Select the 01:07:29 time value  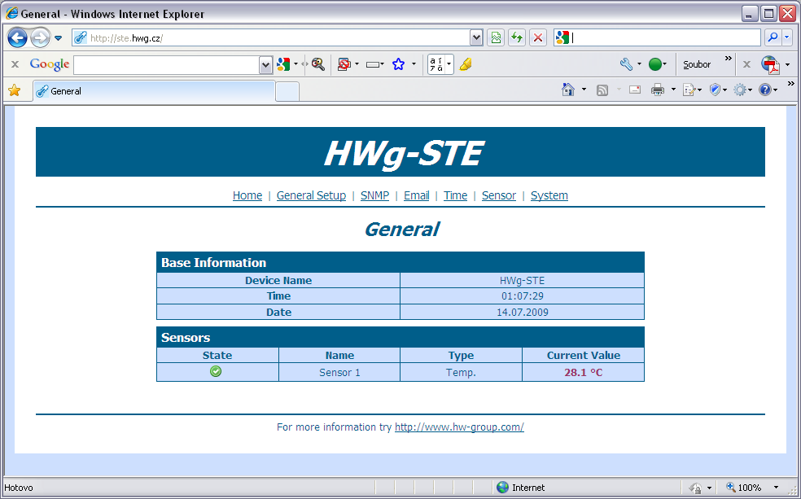(522, 296)
